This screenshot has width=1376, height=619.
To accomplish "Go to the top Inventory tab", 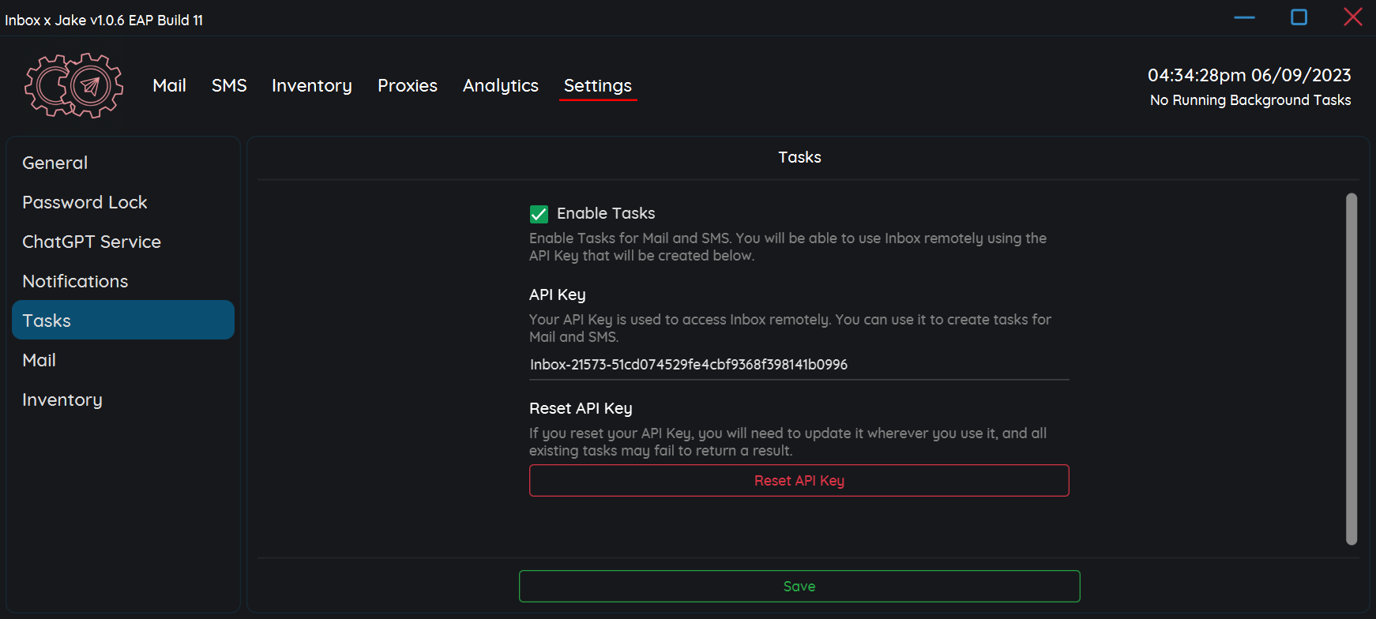I will pos(311,85).
